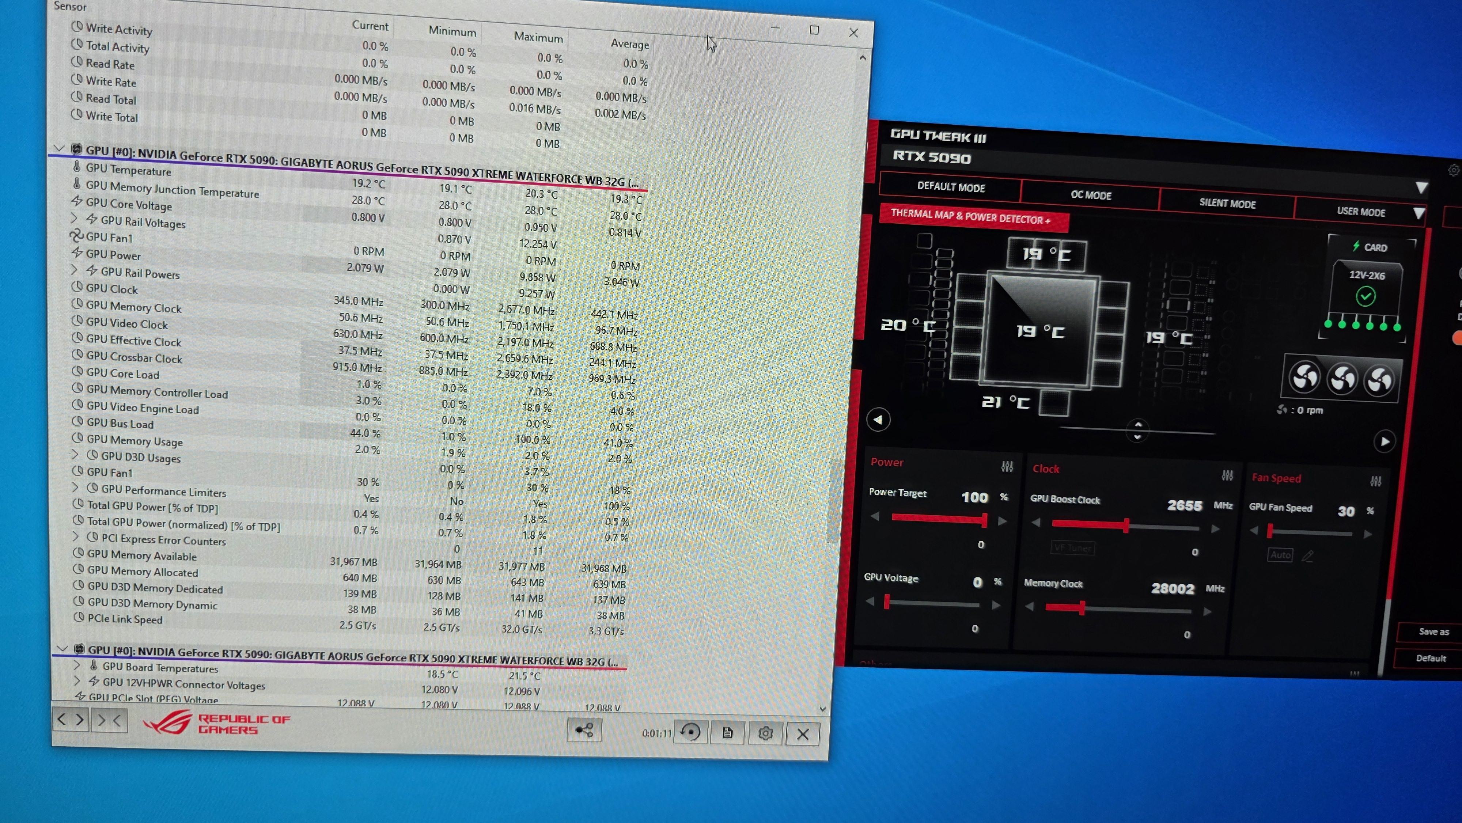Toggle the Auto fan speed button
The image size is (1462, 823).
[1280, 554]
